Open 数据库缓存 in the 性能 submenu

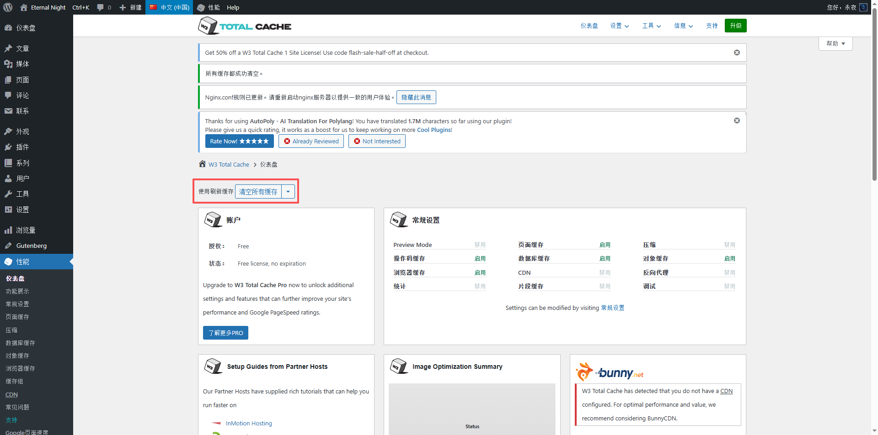(20, 343)
